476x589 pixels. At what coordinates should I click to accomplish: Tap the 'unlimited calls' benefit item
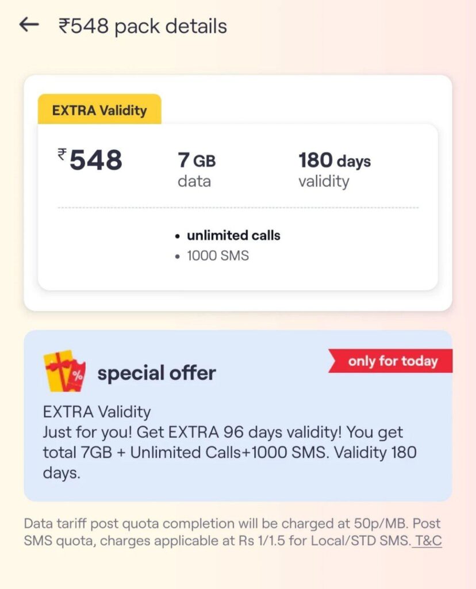(x=233, y=235)
